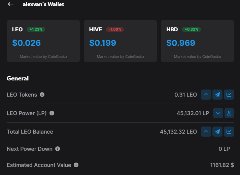Show info for Next Power Down
Image resolution: width=240 pixels, height=175 pixels.
[x=58, y=149]
